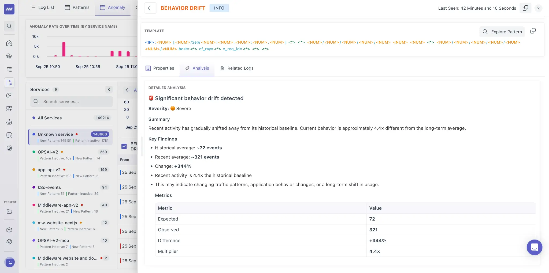Toggle the Behavior Drift checkbox
This screenshot has width=549, height=273.
point(124,146)
